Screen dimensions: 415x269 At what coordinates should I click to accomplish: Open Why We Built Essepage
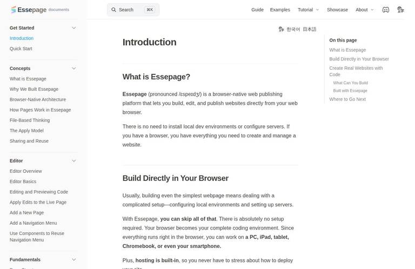tap(34, 89)
